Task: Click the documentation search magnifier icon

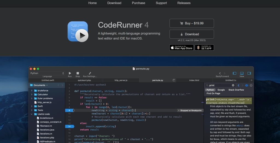Action: coord(207,85)
